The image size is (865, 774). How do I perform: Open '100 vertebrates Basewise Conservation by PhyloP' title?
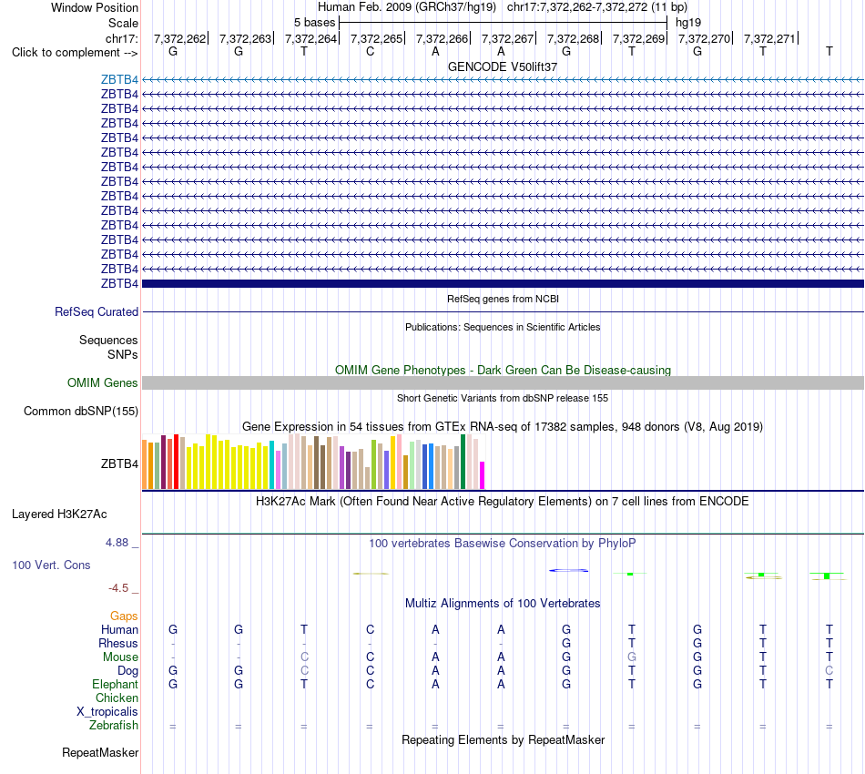503,544
